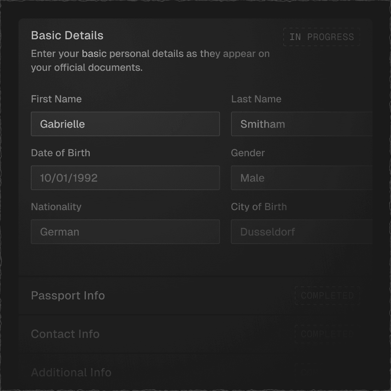Click the IN PROGRESS status badge
391x391 pixels.
321,37
